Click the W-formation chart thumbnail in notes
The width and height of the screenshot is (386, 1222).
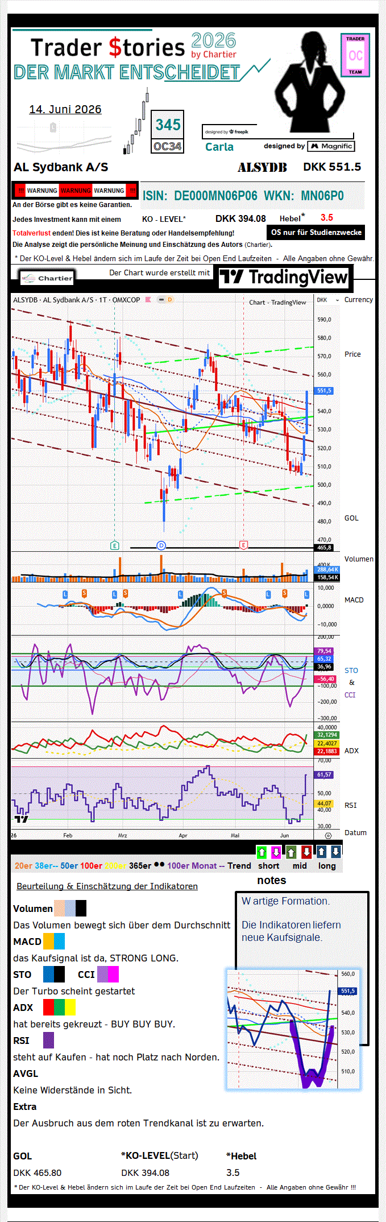pos(293,1030)
